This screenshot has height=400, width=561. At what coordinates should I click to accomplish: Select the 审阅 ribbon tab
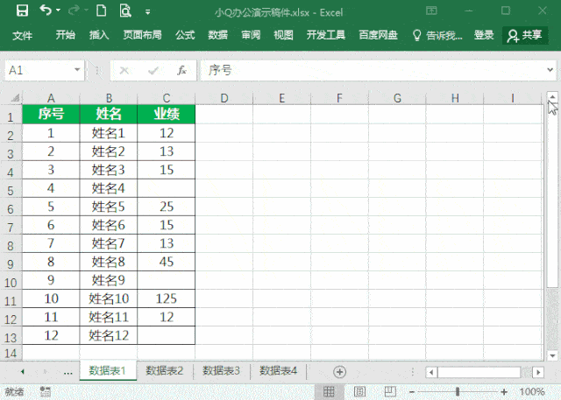[x=251, y=35]
